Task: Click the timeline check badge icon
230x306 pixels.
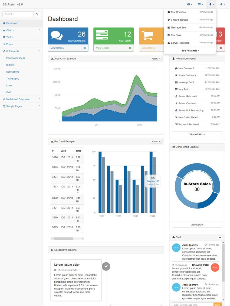Action: tap(106, 266)
